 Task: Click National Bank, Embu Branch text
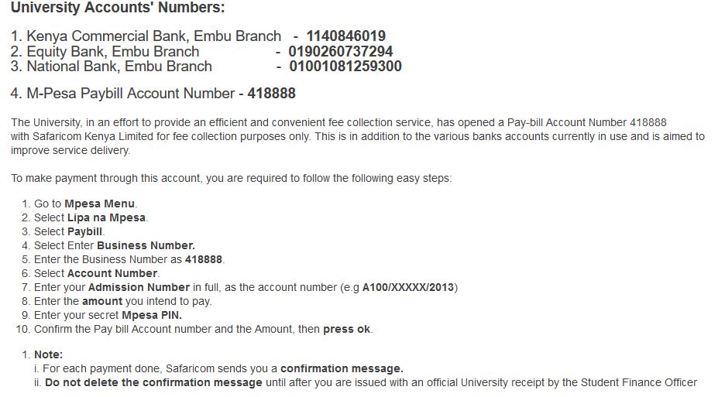tap(119, 67)
